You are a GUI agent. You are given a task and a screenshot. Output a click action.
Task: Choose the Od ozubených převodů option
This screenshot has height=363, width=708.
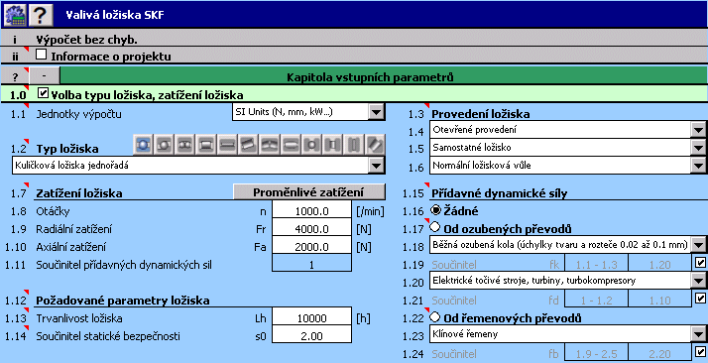click(435, 227)
